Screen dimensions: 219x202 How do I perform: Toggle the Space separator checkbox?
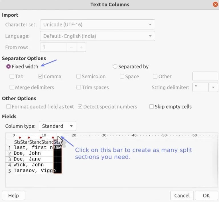pos(122,77)
